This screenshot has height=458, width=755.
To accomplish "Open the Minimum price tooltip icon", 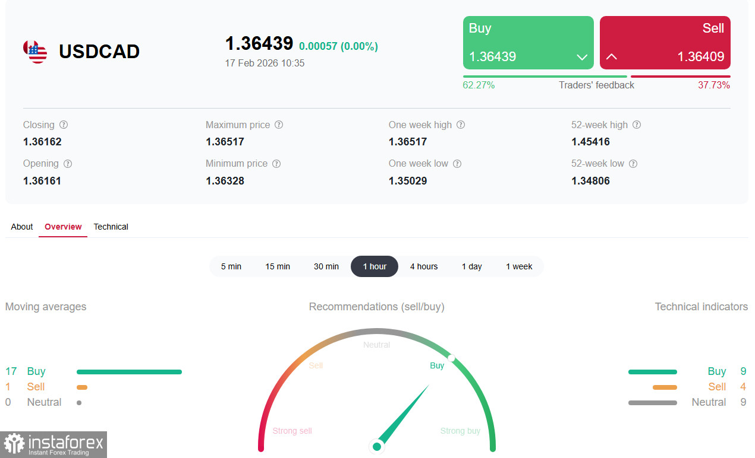I will click(276, 163).
